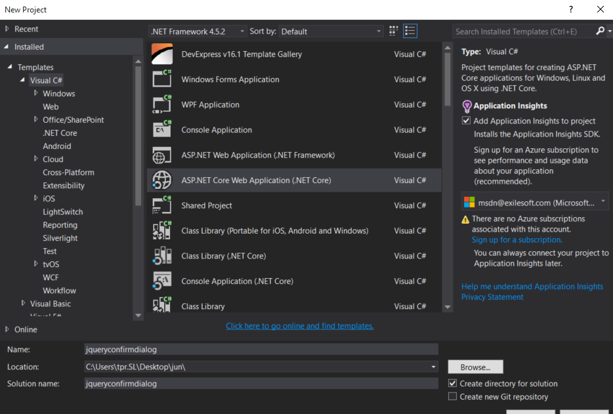Select the Silverlight template category
Viewport: 613px width, 414px height.
click(x=60, y=238)
